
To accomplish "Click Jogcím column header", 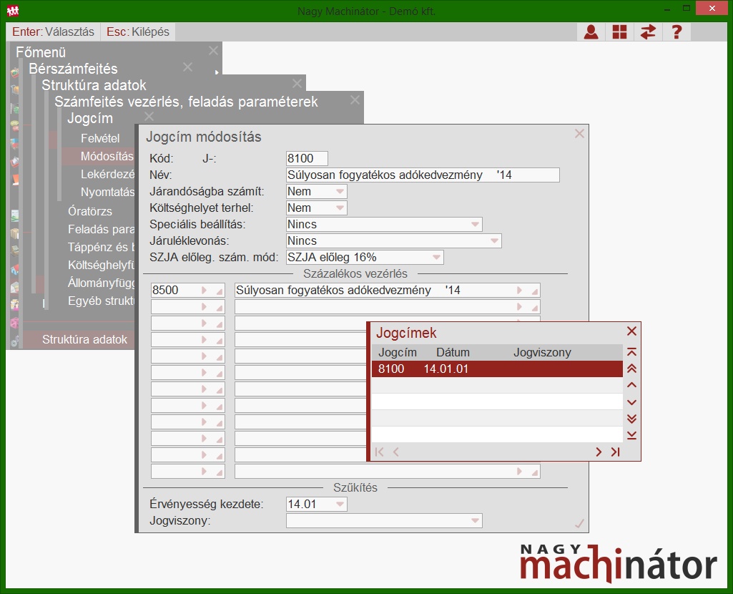I will point(398,353).
